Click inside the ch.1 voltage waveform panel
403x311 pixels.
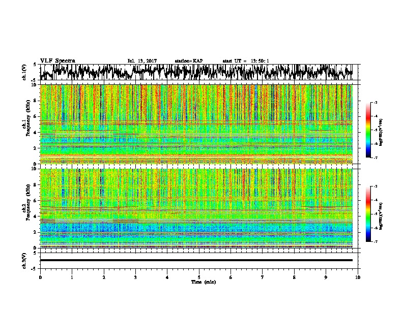click(x=198, y=72)
